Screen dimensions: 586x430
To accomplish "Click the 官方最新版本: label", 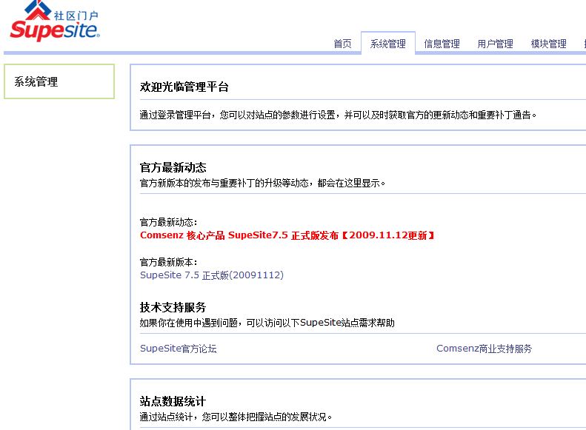I will (x=169, y=262).
